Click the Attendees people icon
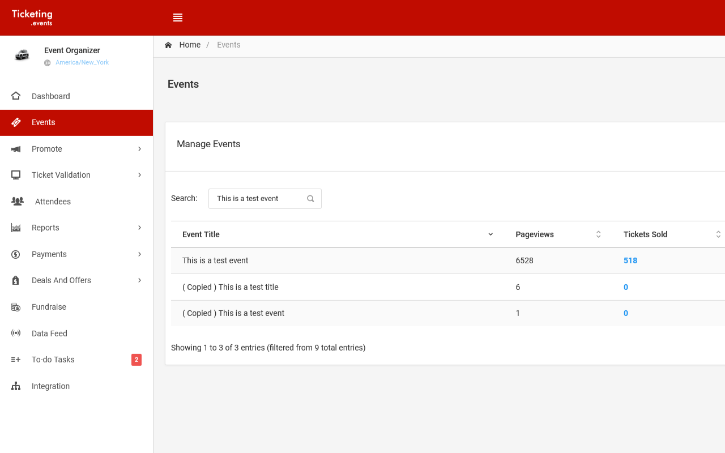725x453 pixels. point(18,202)
